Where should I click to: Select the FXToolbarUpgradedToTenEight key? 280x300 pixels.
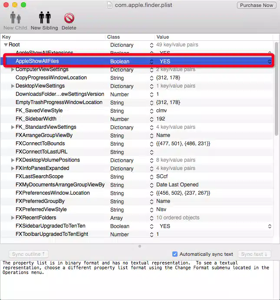(52, 234)
